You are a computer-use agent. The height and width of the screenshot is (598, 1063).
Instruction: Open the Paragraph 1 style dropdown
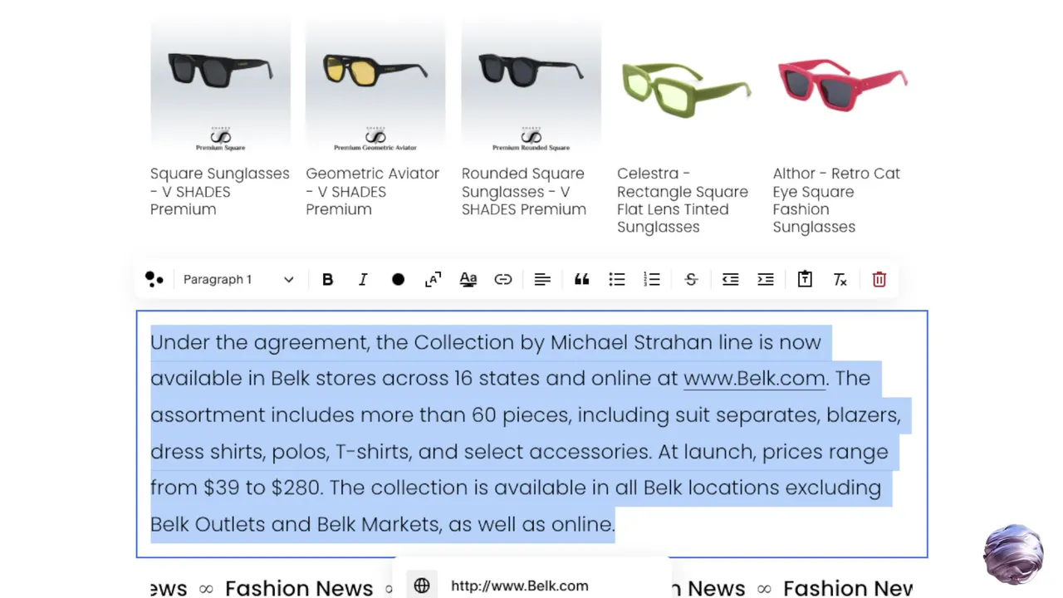pos(238,280)
